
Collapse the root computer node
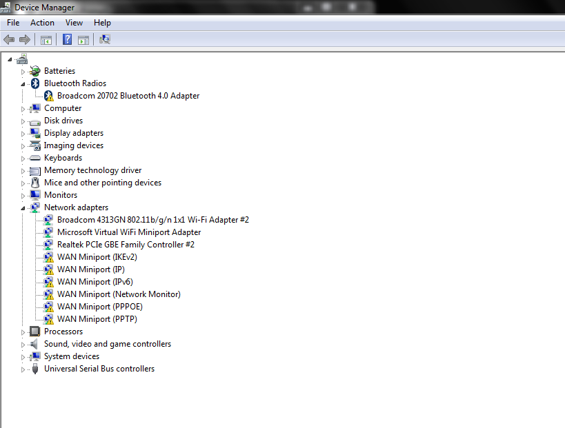10,59
